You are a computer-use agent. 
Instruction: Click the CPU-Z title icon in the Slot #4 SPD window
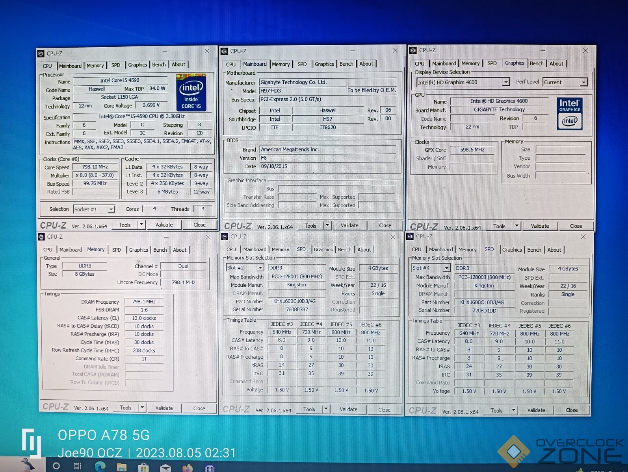[410, 236]
